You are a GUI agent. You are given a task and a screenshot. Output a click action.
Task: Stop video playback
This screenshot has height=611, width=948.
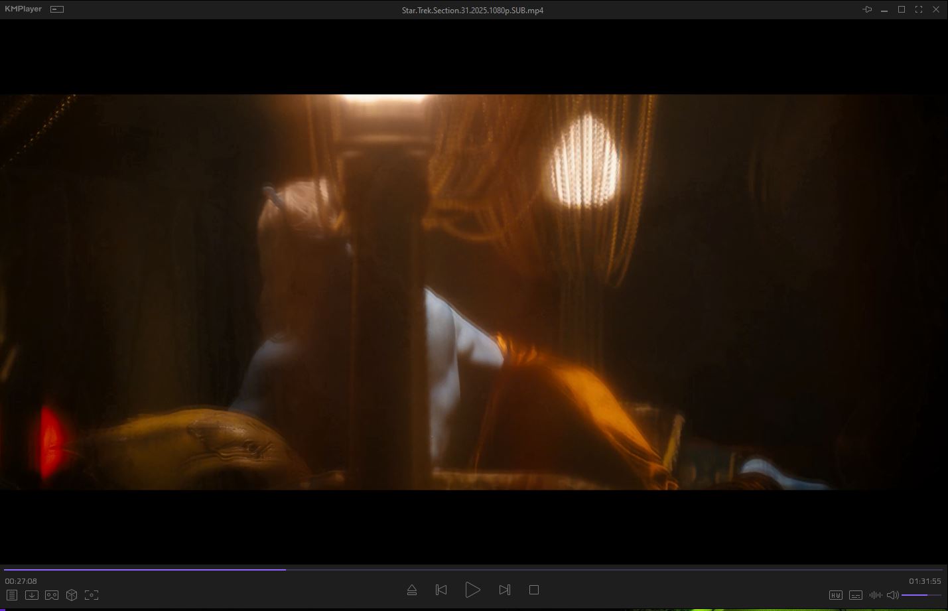pyautogui.click(x=534, y=590)
